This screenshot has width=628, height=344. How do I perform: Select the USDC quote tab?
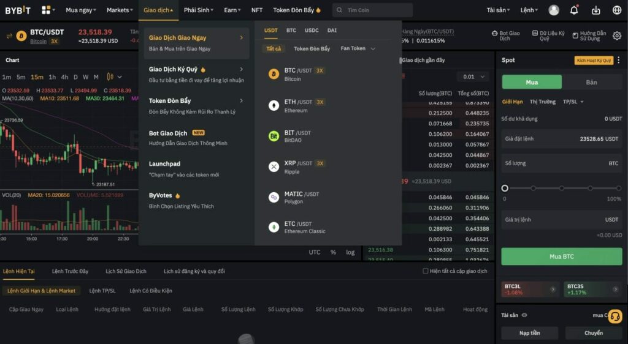pos(311,31)
